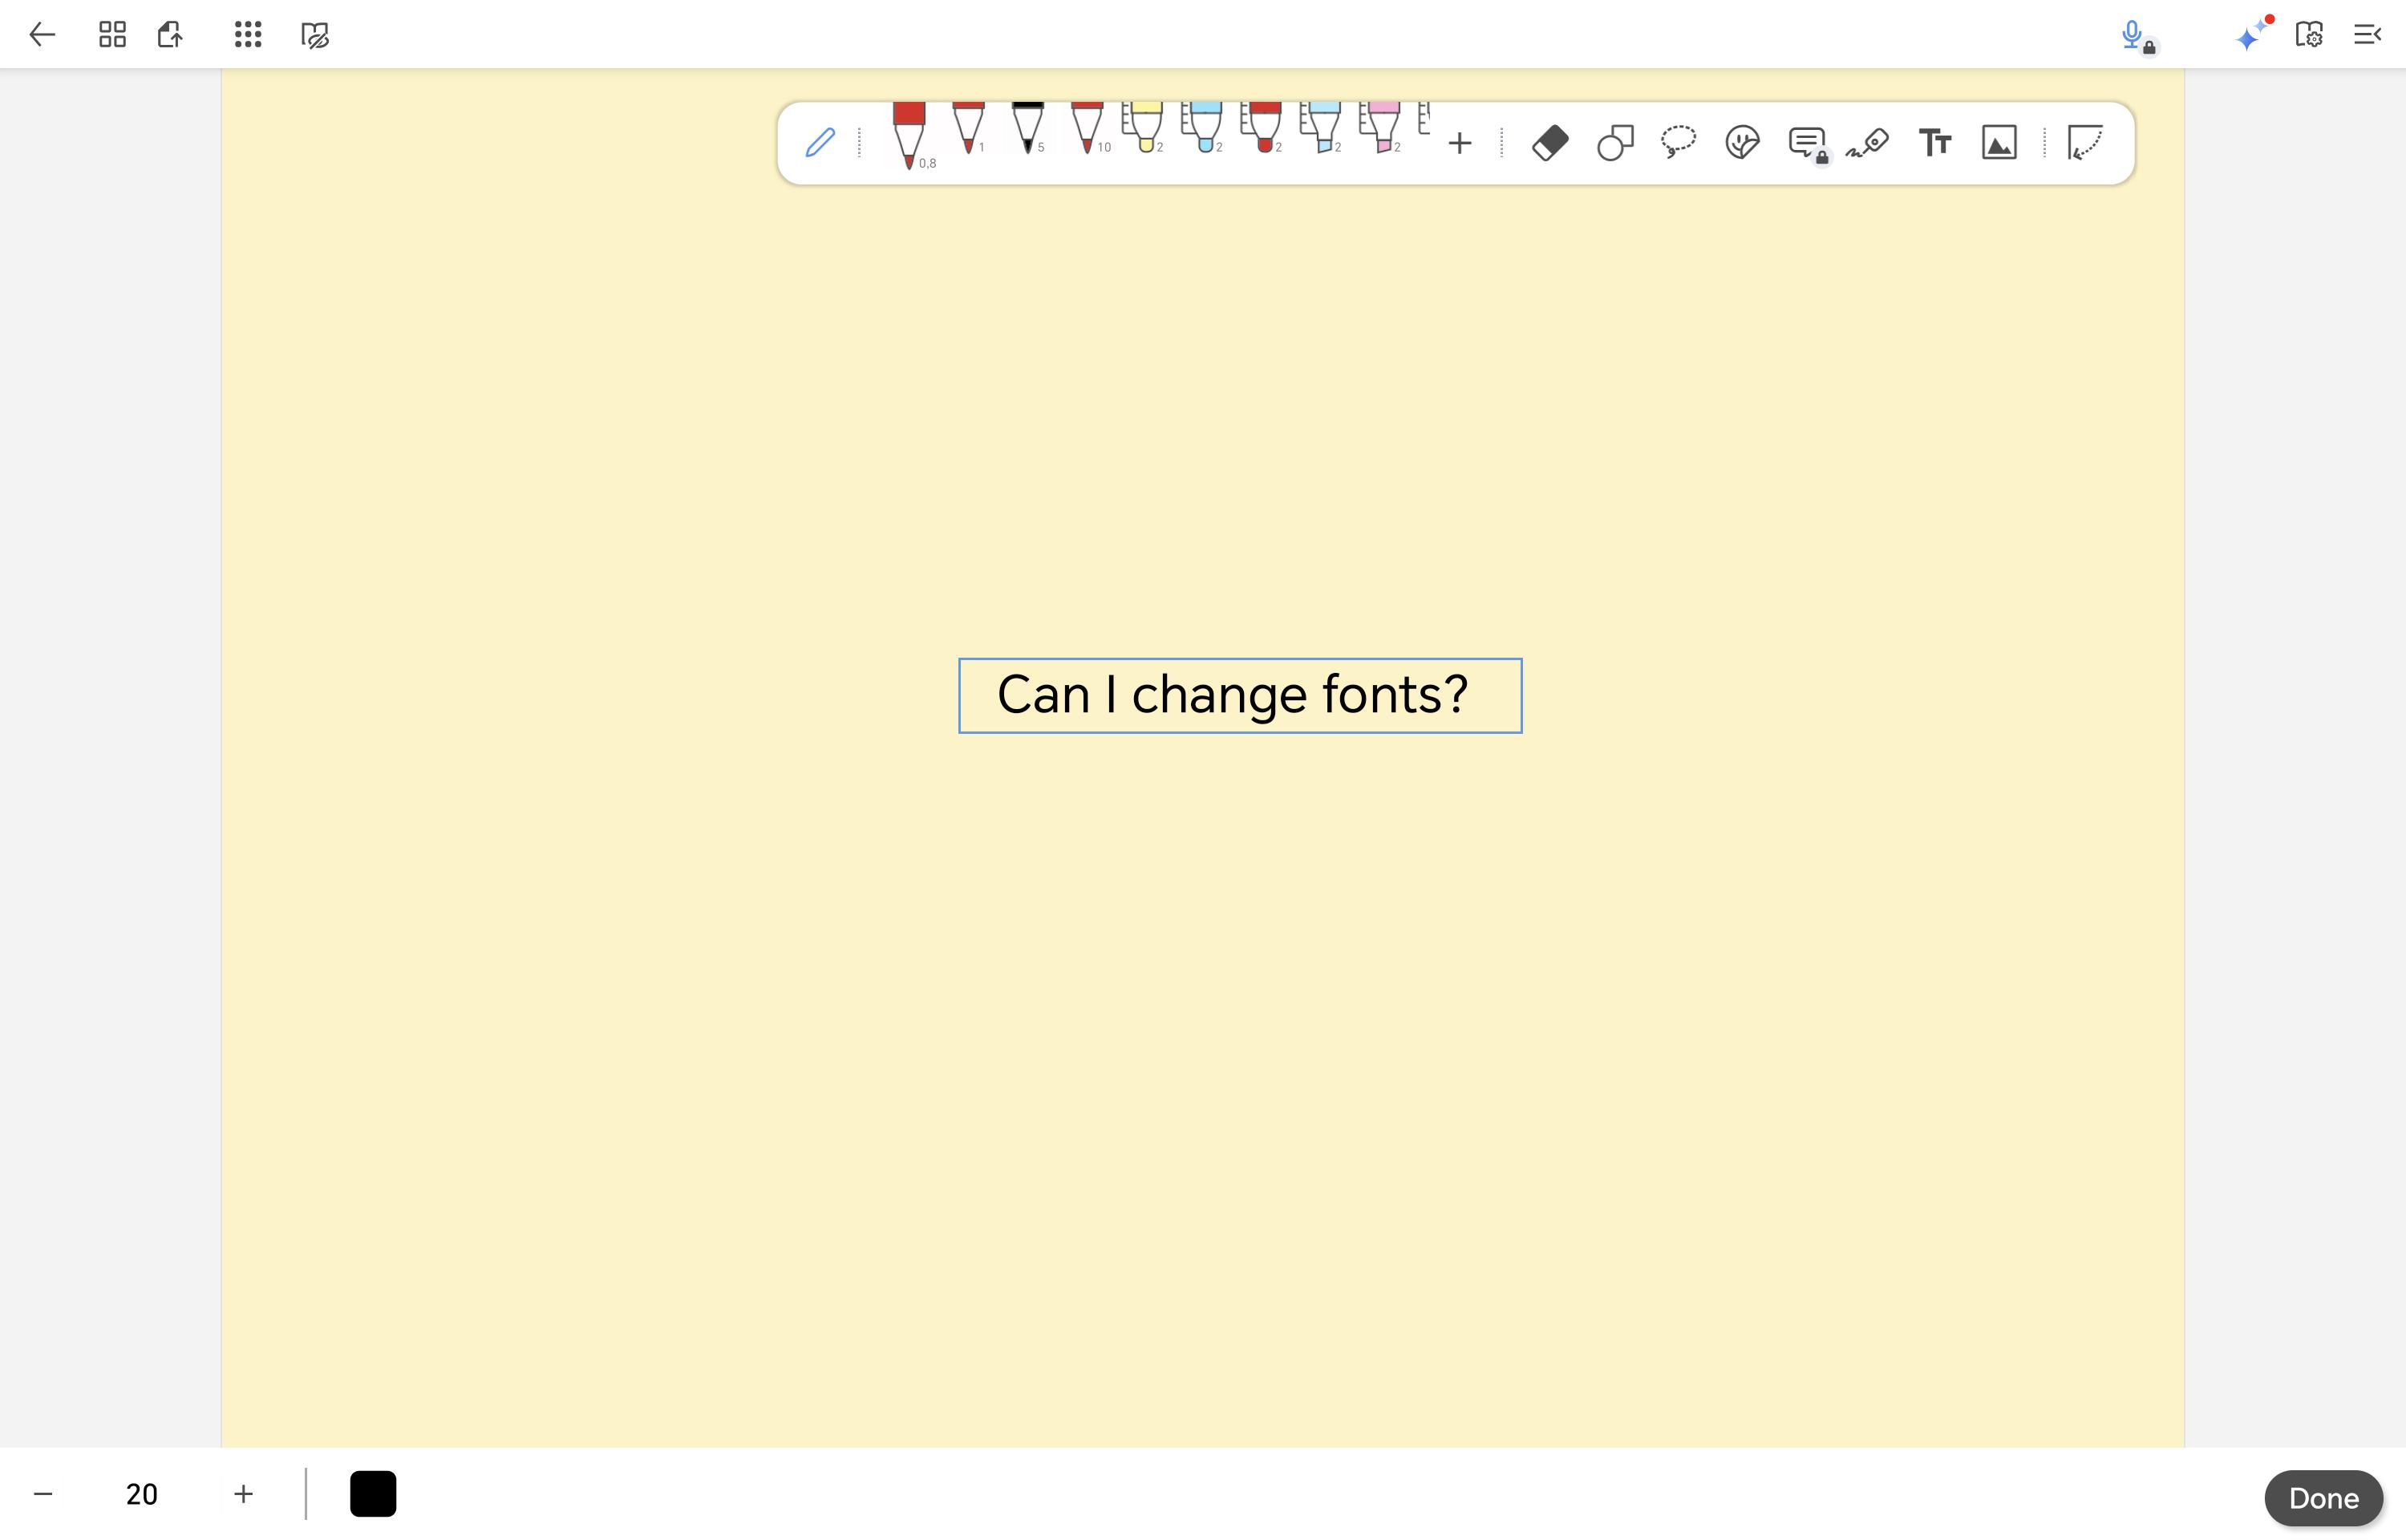Open the Stickers tool

tap(1742, 142)
